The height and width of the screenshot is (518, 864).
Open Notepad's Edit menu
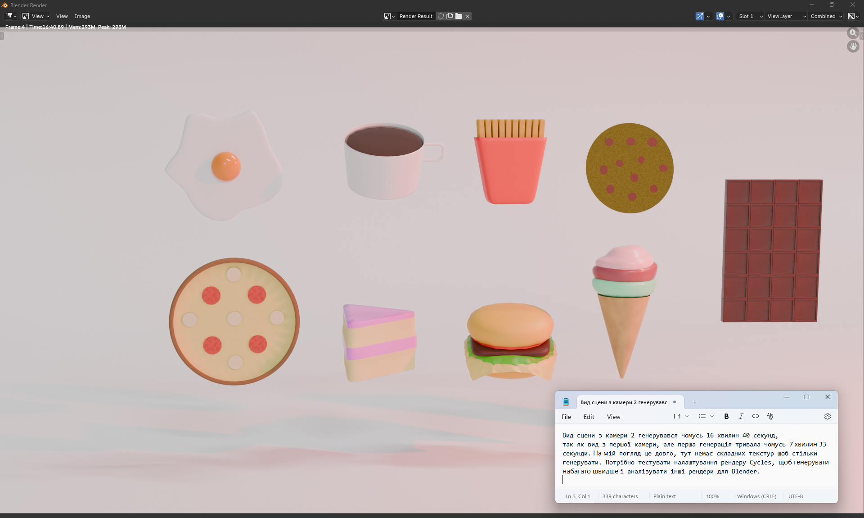(x=589, y=417)
